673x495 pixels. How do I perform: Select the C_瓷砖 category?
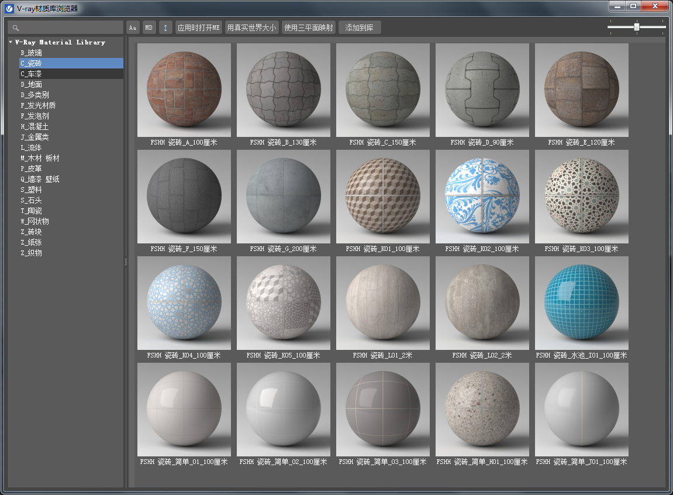click(71, 63)
